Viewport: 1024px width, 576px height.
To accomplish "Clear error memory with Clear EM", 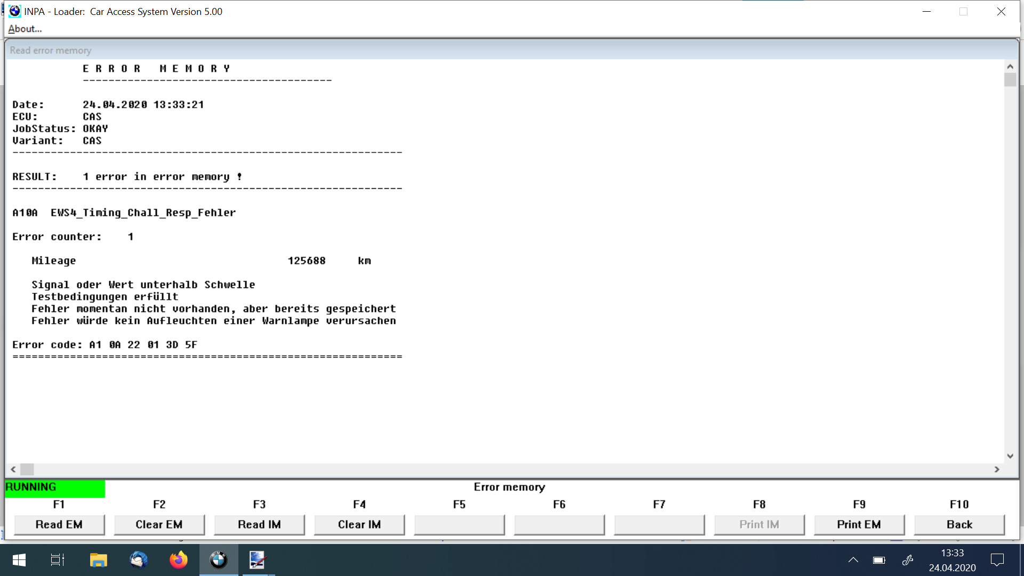I will 159,524.
